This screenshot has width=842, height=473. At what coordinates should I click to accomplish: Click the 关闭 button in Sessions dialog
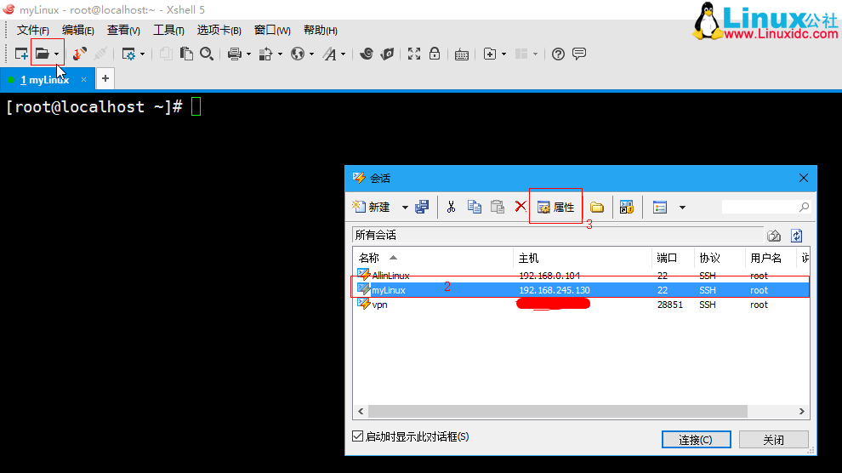(773, 440)
